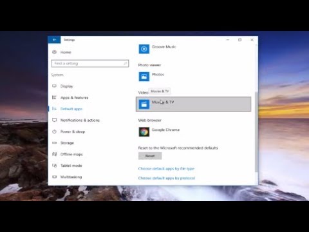
Task: Click the Apps & features list icon
Action: pyautogui.click(x=54, y=97)
